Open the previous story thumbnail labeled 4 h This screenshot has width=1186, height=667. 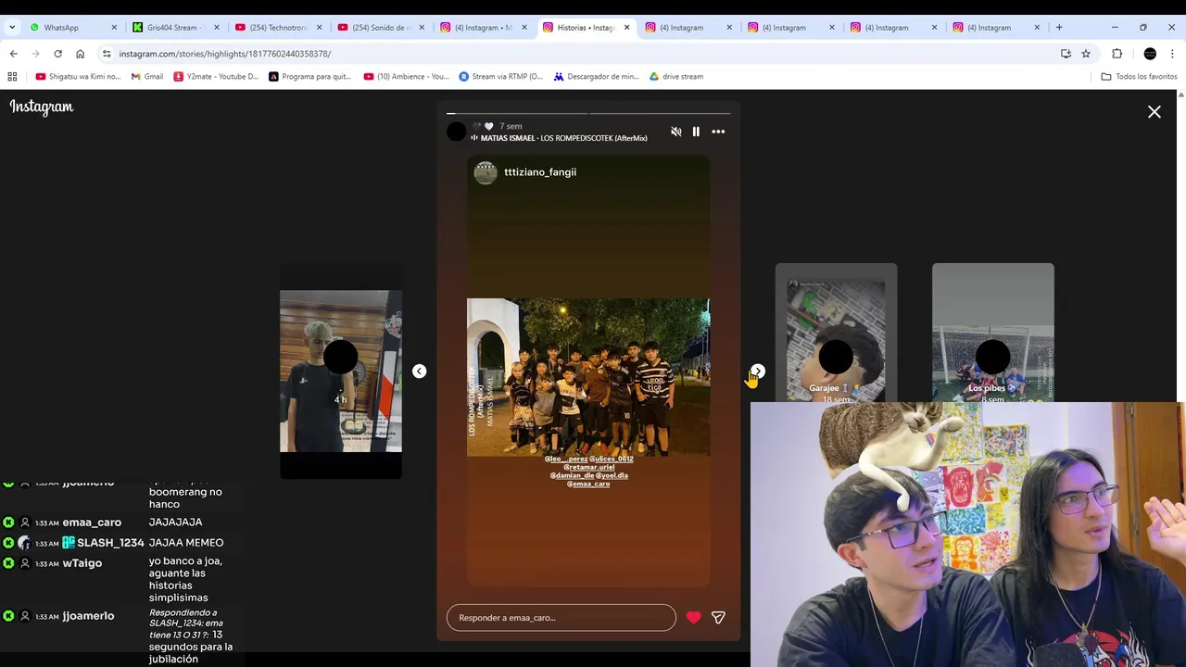tap(341, 371)
